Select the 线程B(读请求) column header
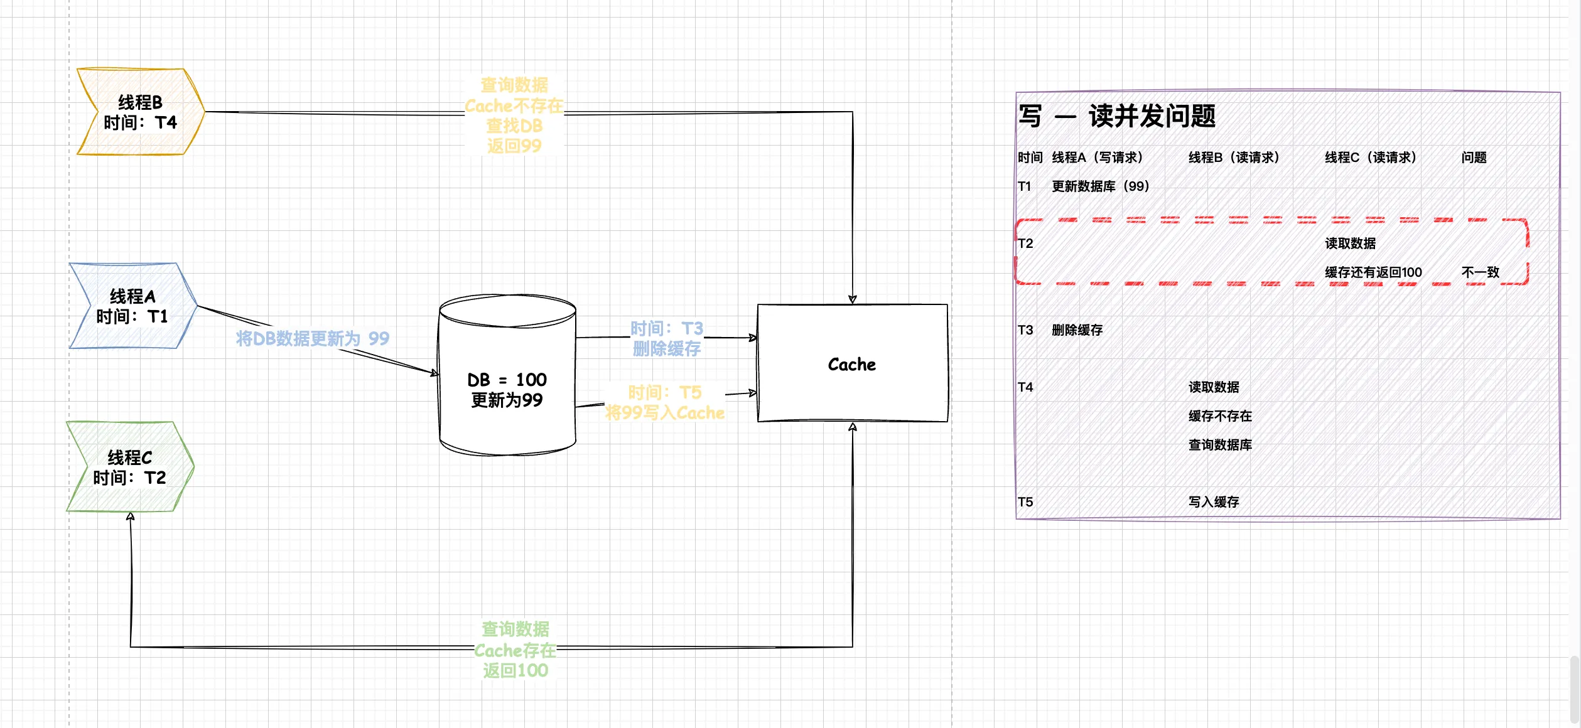The width and height of the screenshot is (1581, 728). 1233,158
